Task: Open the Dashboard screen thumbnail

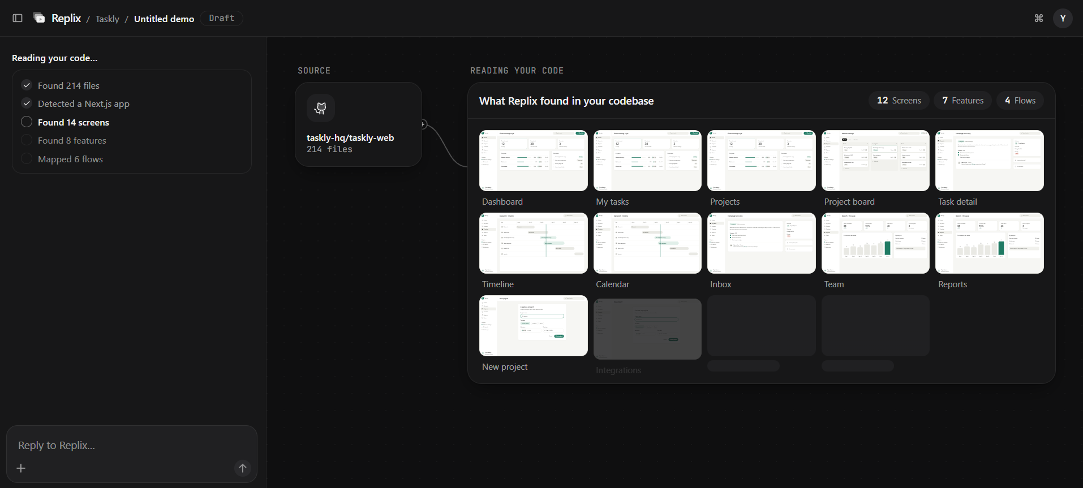Action: tap(534, 161)
